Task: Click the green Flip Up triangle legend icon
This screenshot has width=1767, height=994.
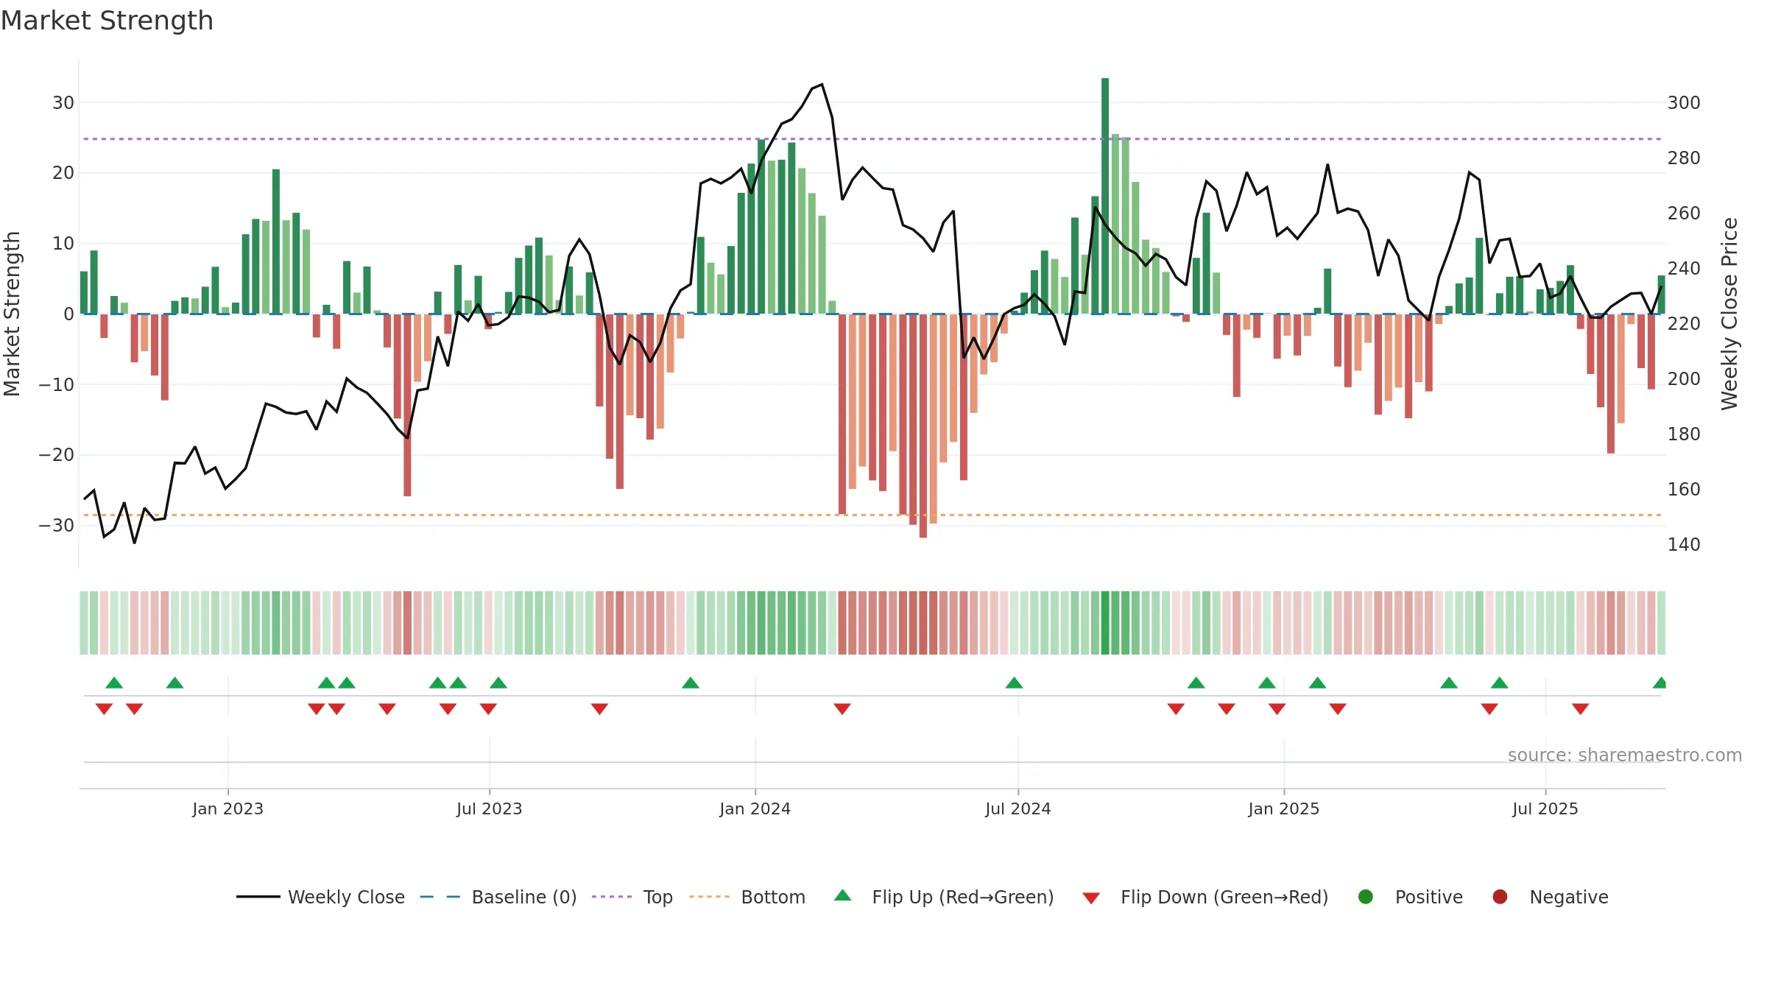Action: pyautogui.click(x=843, y=895)
